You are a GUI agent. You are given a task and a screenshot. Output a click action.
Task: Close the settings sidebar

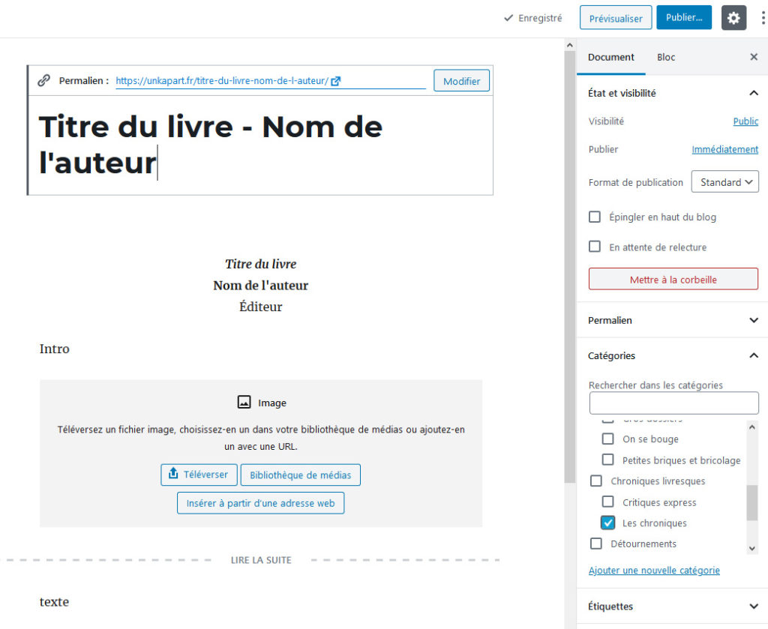754,57
